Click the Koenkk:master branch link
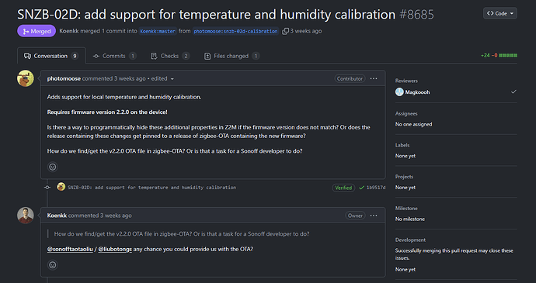Image resolution: width=536 pixels, height=283 pixels. (158, 31)
